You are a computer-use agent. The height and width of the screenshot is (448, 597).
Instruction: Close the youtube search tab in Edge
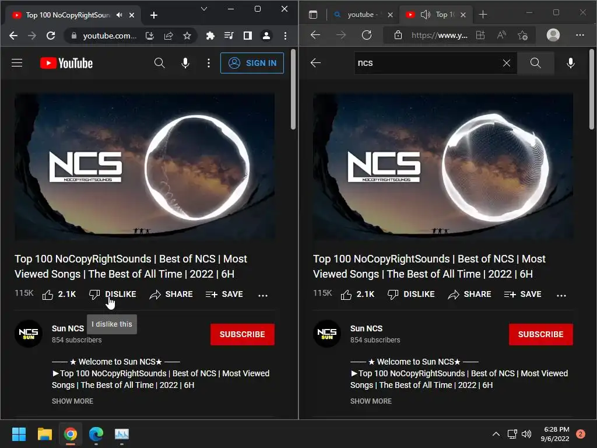pyautogui.click(x=390, y=15)
